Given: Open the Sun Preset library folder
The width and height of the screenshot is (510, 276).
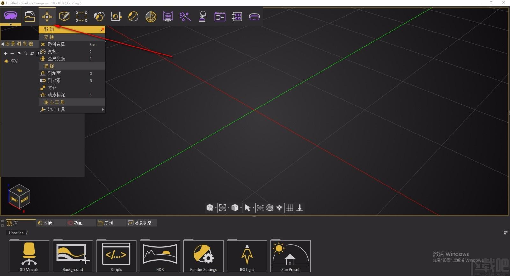Looking at the screenshot, I should click(x=290, y=256).
